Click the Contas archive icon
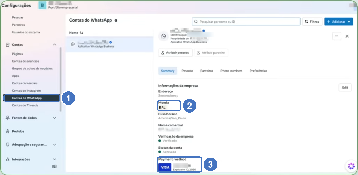Screen dimensions: 358x175 click(8, 45)
